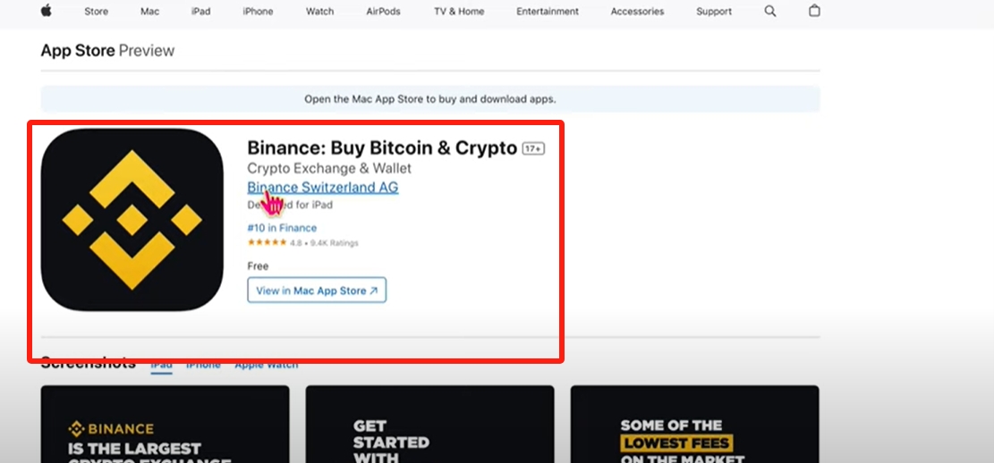994x463 pixels.
Task: Open the search magnifier icon
Action: [x=770, y=12]
